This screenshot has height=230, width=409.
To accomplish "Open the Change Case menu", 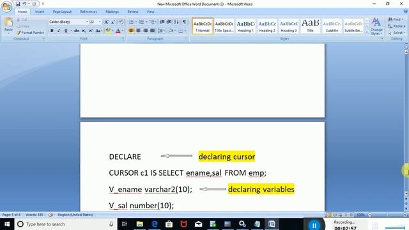I will [98, 31].
